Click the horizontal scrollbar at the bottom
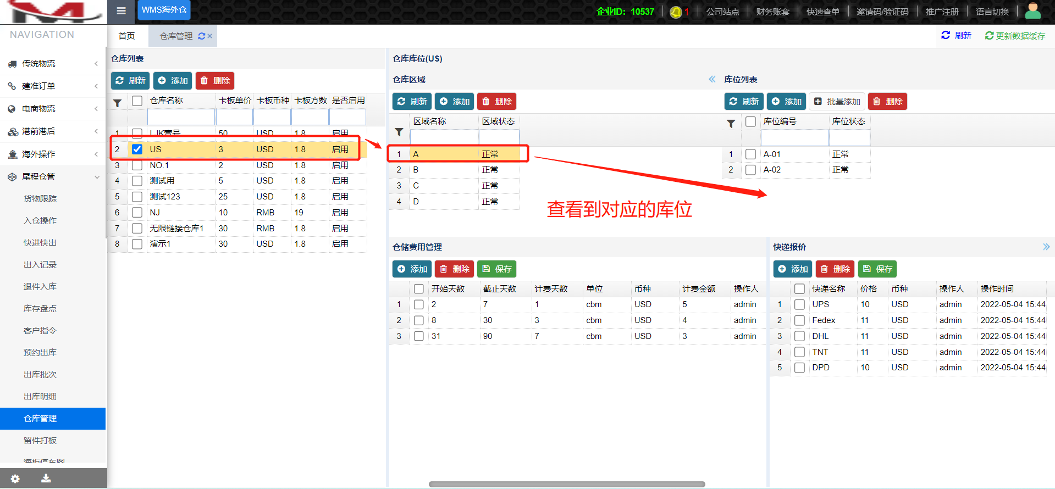1055x489 pixels. (x=566, y=485)
